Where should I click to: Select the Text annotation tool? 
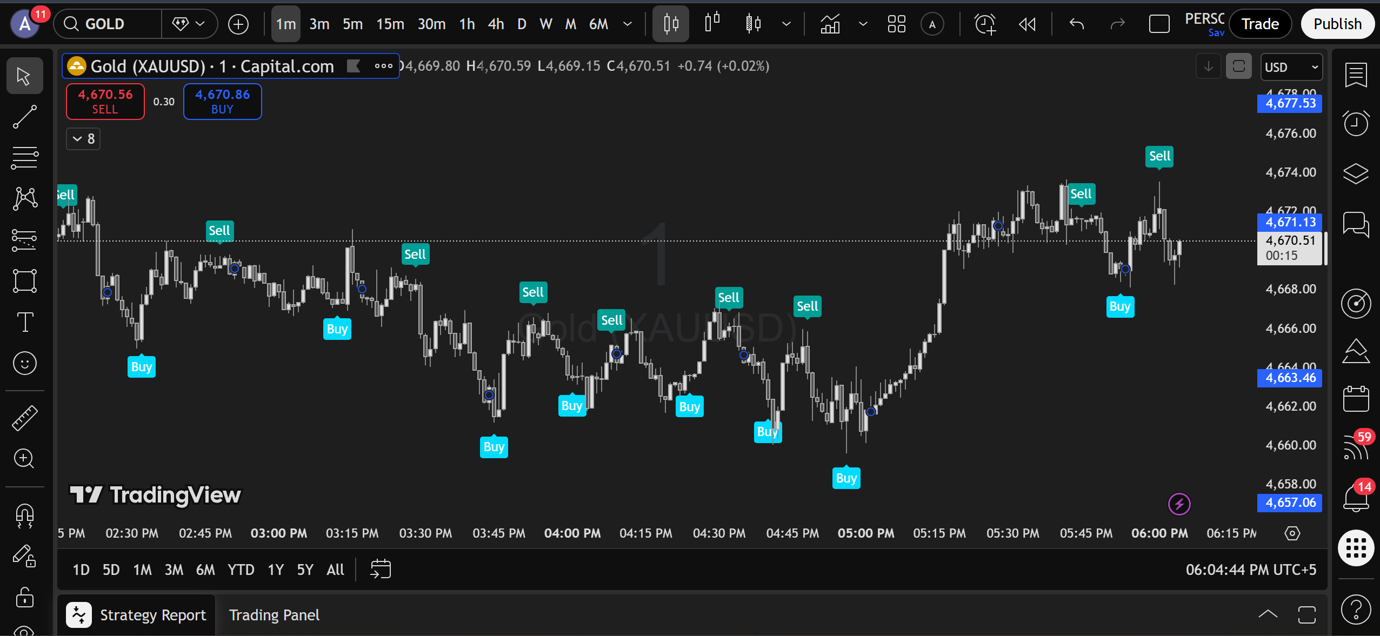[x=24, y=322]
